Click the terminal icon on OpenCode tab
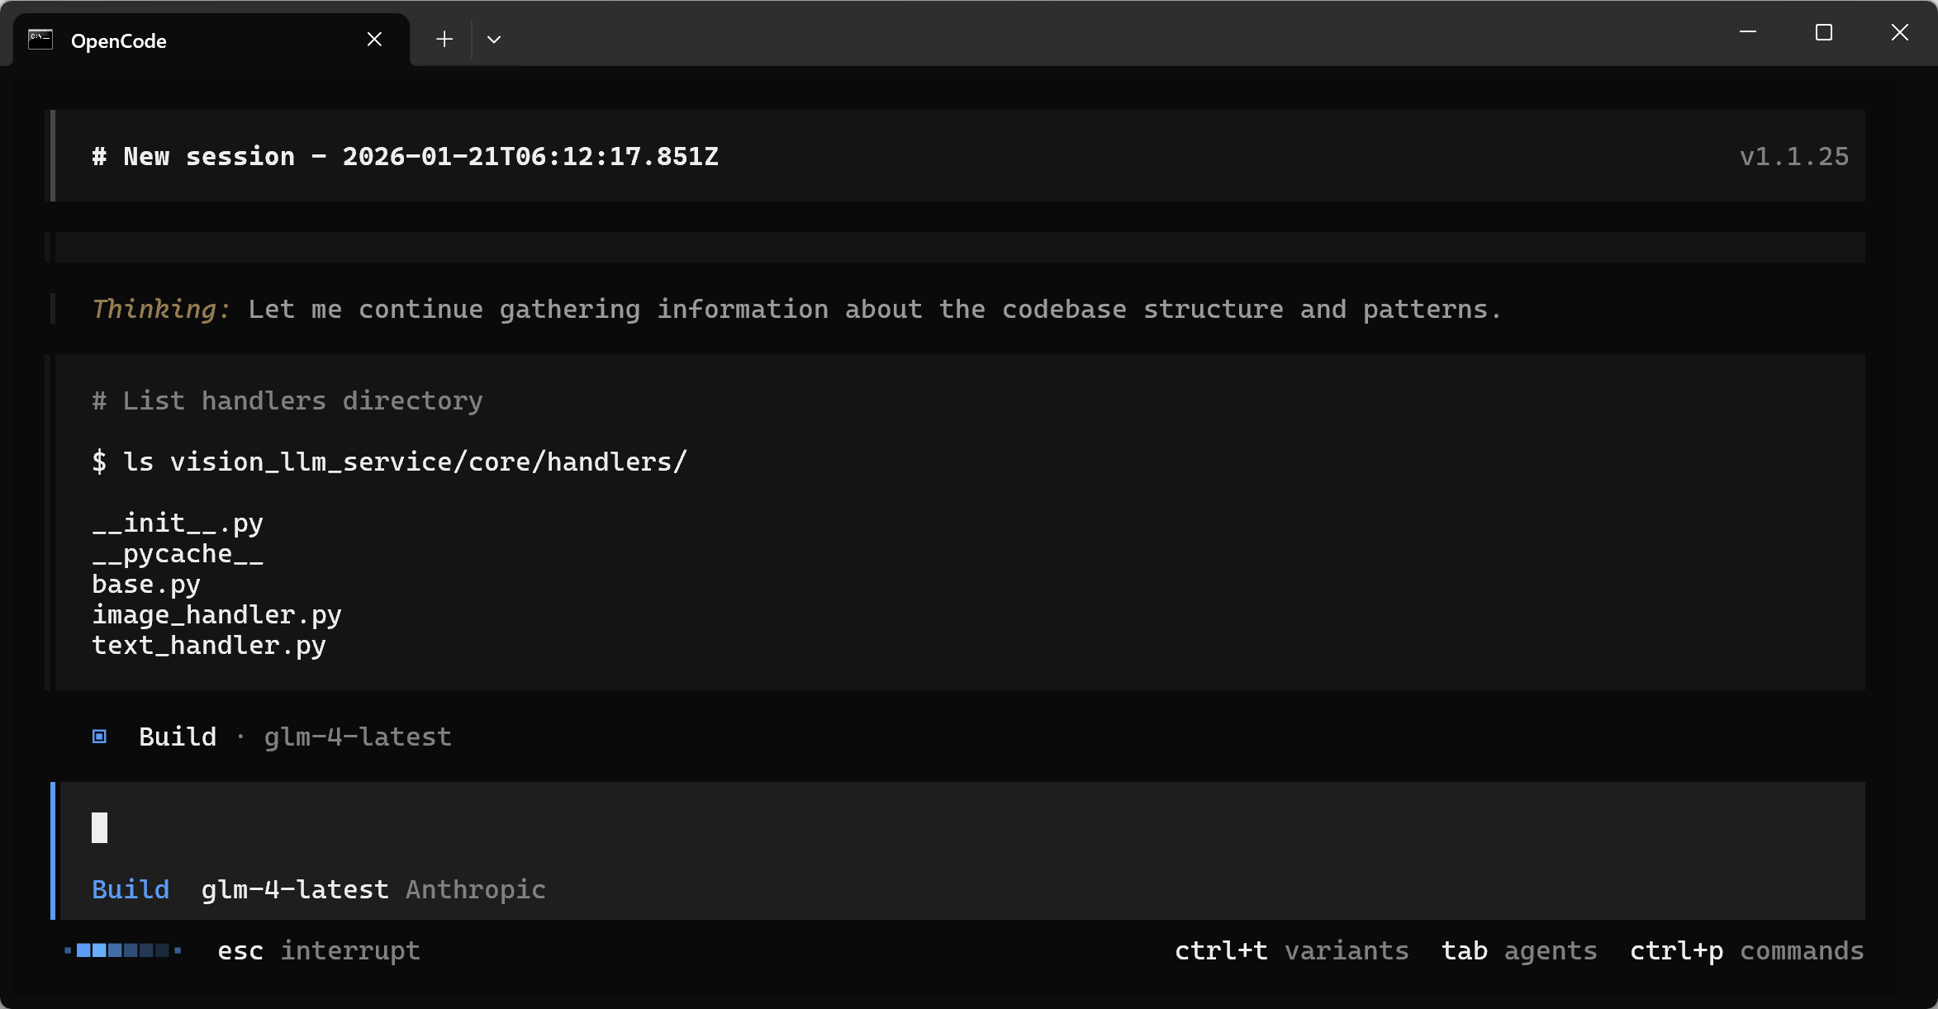The image size is (1938, 1009). point(40,40)
